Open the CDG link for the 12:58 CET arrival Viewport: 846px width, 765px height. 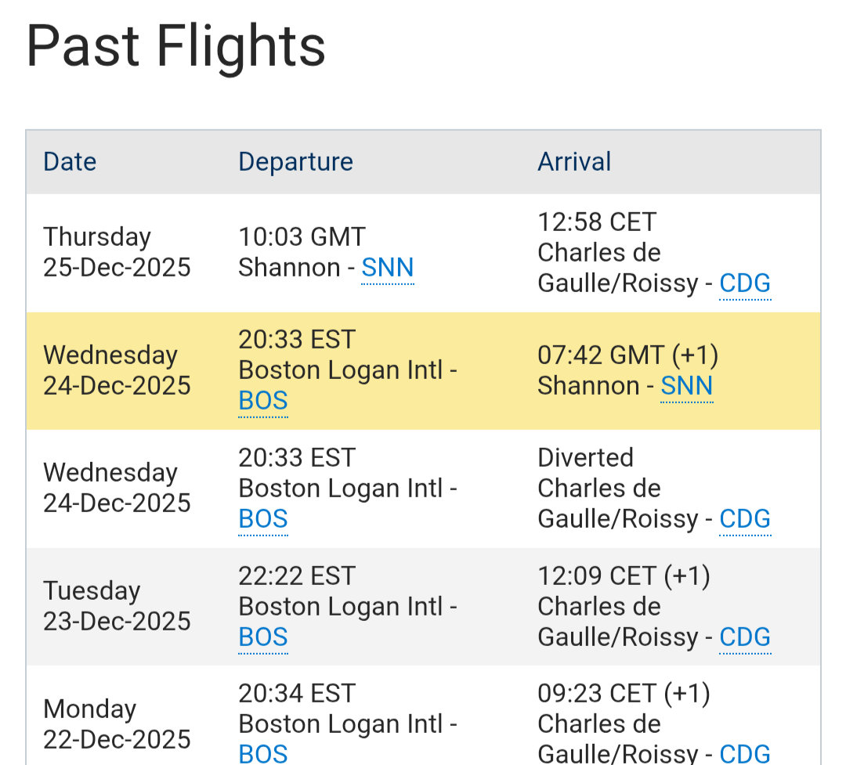pos(745,283)
